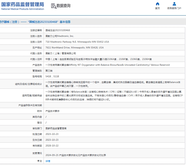Click the 变更情况 row label
The height and width of the screenshot is (165, 186).
pyautogui.click(x=37, y=153)
